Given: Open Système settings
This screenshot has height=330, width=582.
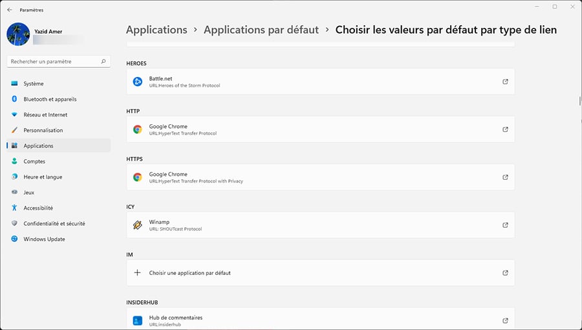Looking at the screenshot, I should pos(59,83).
